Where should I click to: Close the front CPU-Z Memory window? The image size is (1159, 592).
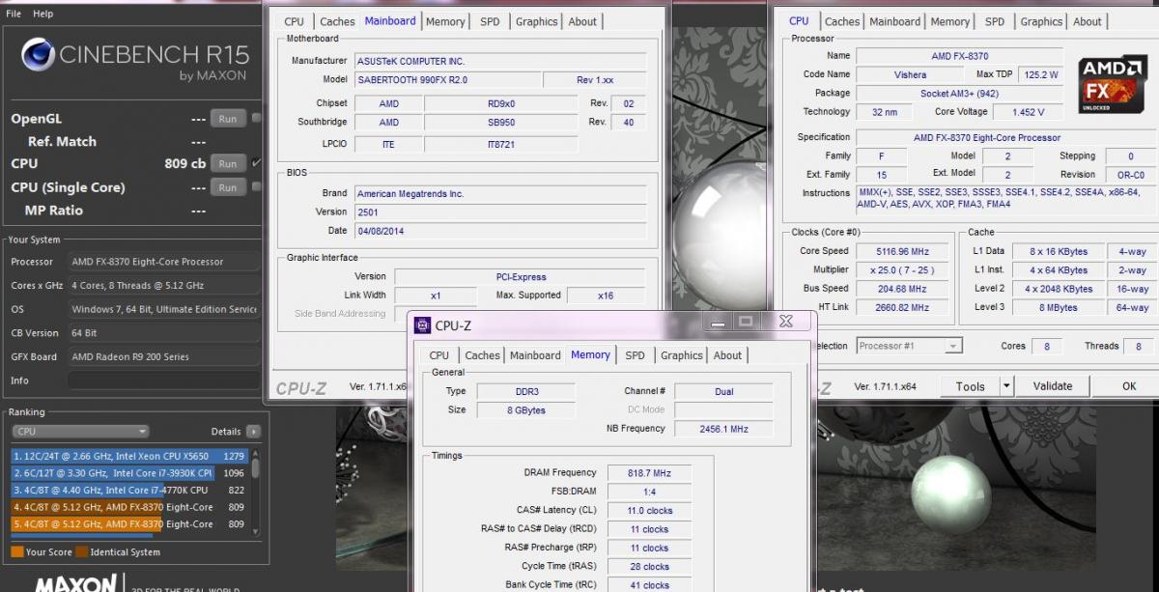click(785, 321)
